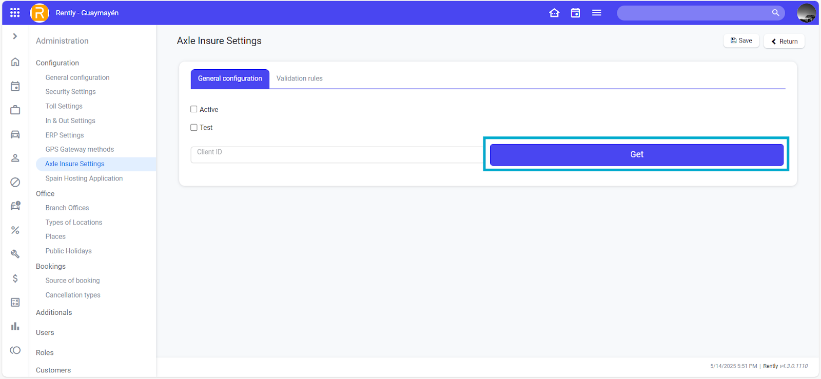Open the calendar icon in top bar

(x=575, y=13)
